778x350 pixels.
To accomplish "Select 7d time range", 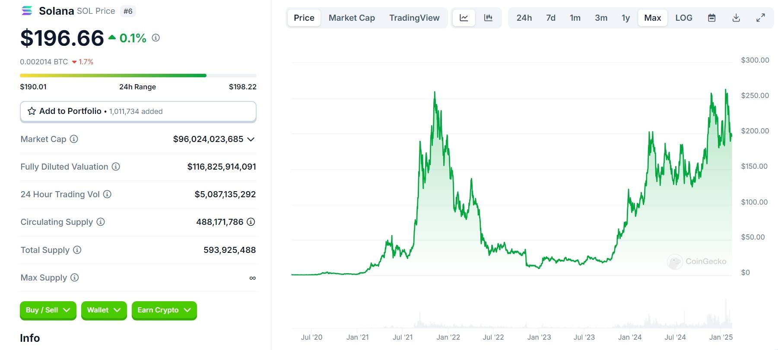I will pos(551,18).
